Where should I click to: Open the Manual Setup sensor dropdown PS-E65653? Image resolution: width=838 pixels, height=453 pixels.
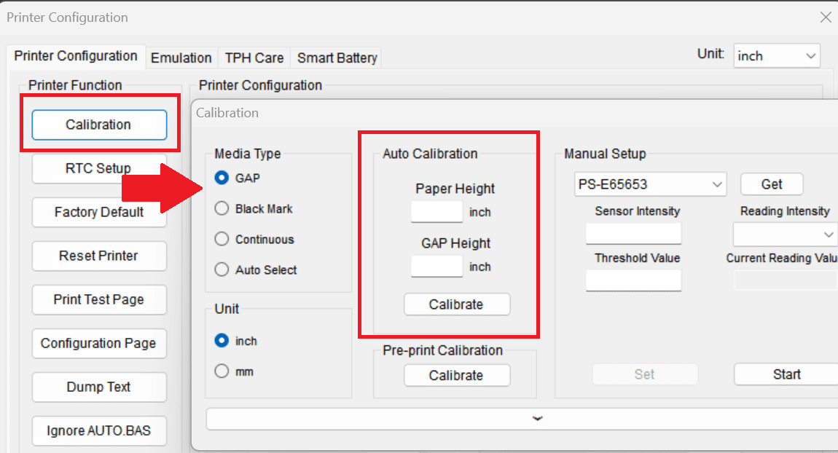[649, 184]
